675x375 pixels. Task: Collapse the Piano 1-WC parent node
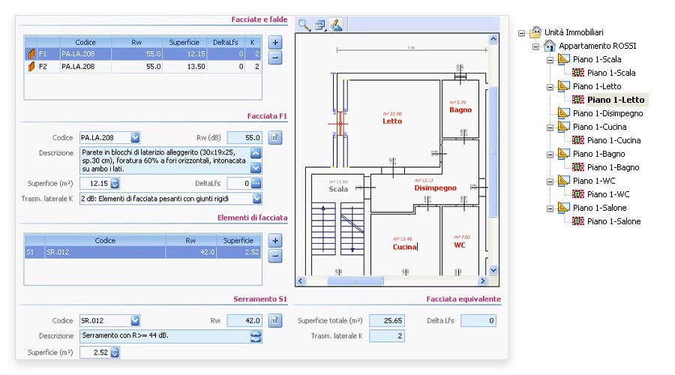click(x=550, y=182)
